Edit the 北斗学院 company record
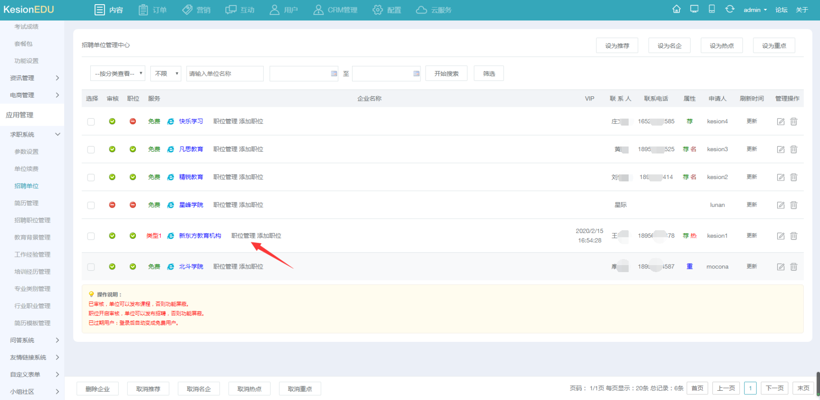 (x=781, y=267)
